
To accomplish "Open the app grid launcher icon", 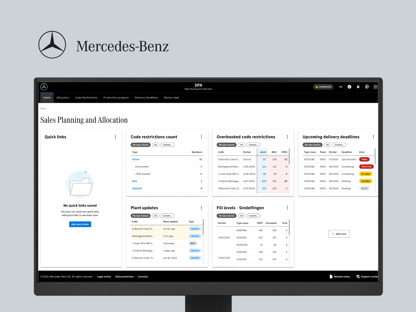I will pyautogui.click(x=375, y=87).
